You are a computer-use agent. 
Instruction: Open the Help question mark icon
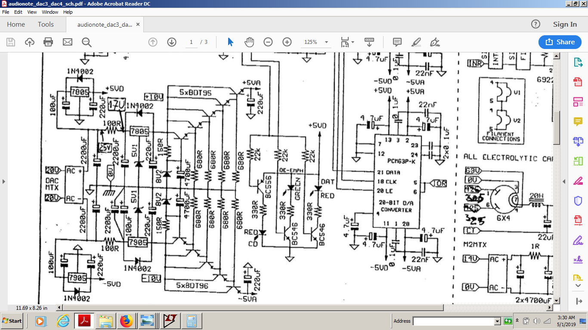point(535,24)
